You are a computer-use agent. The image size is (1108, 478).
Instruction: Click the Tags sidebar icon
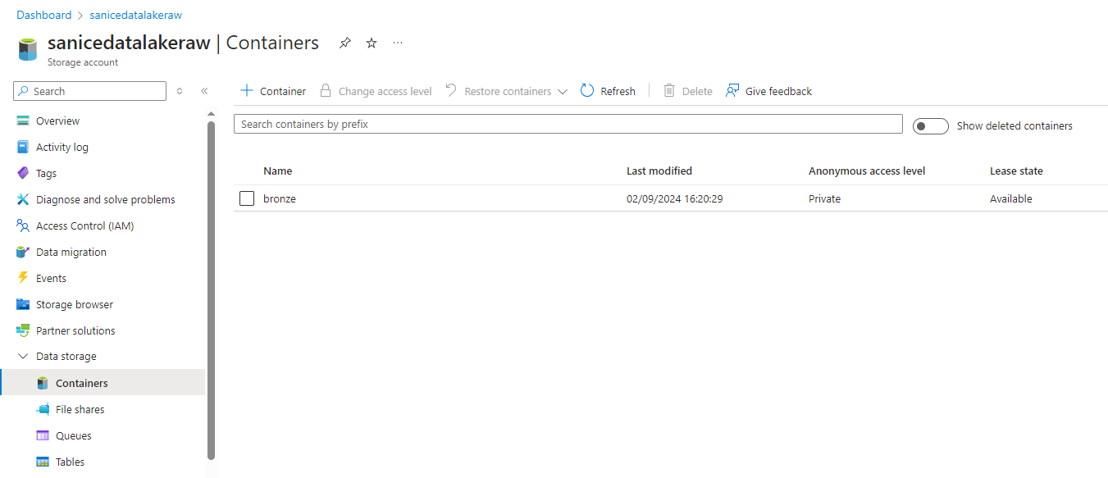(23, 173)
